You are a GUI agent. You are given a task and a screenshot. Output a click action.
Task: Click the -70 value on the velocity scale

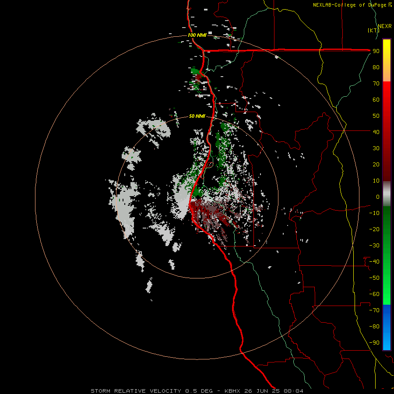[374, 310]
